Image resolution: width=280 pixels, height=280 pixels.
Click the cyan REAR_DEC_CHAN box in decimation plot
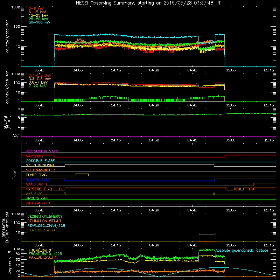207,233
